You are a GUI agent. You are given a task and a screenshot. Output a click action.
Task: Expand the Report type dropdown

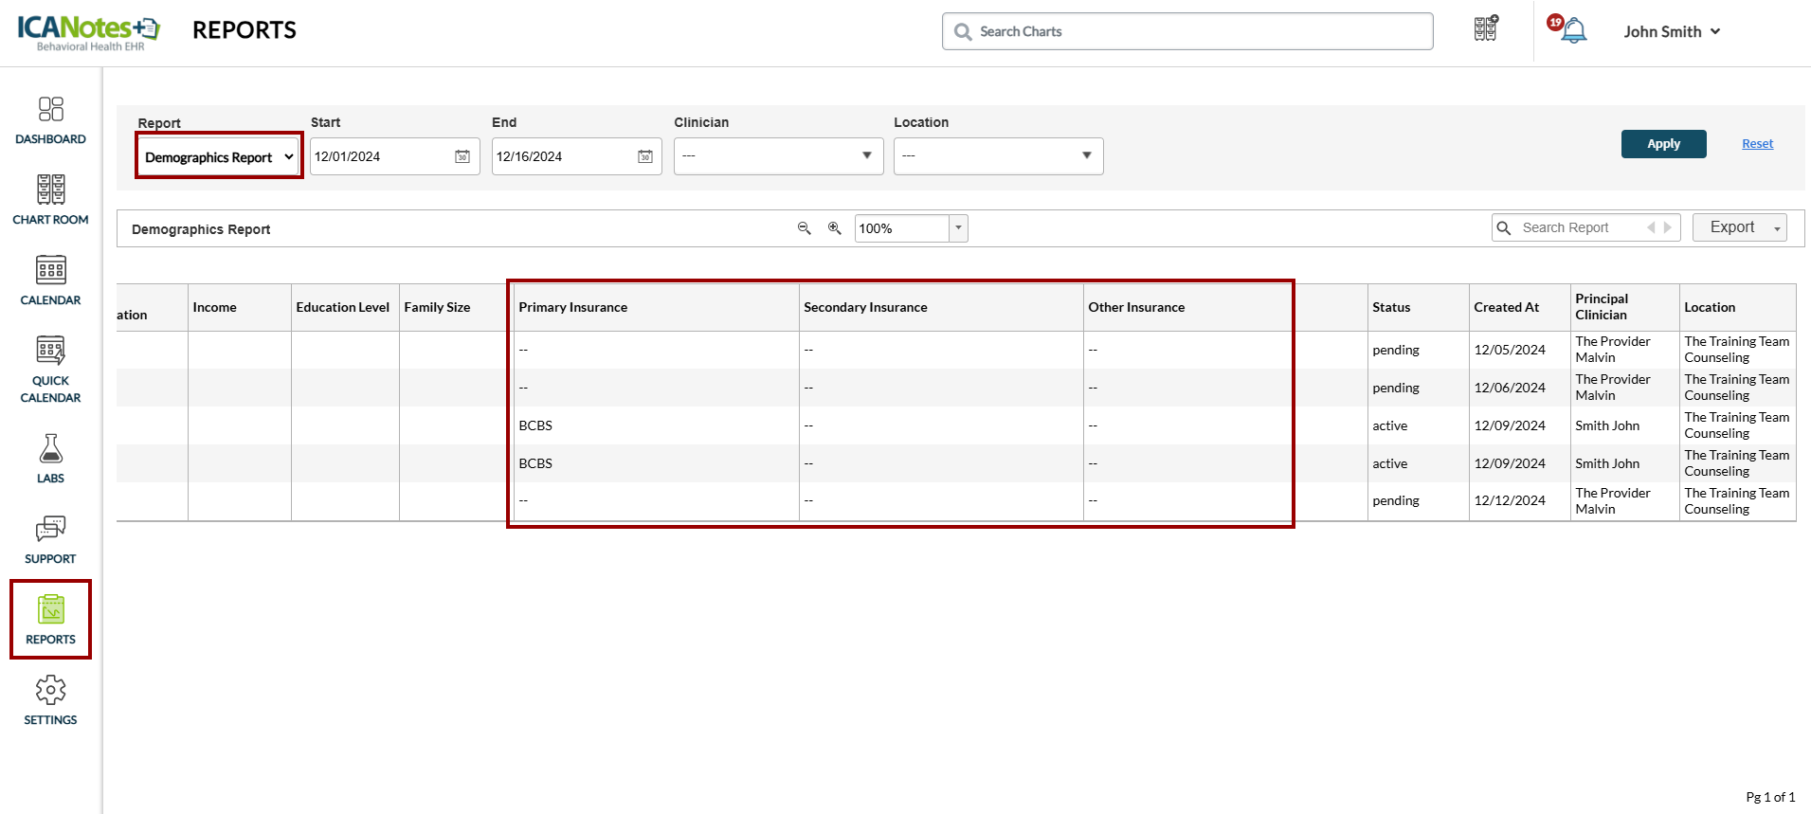click(219, 157)
